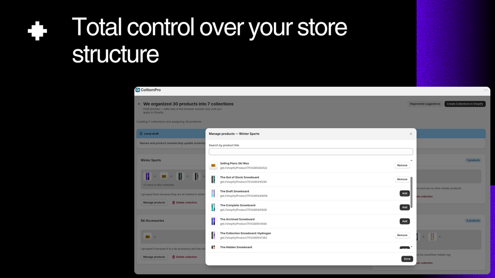Click product ID ending 7514385547362

243,237
